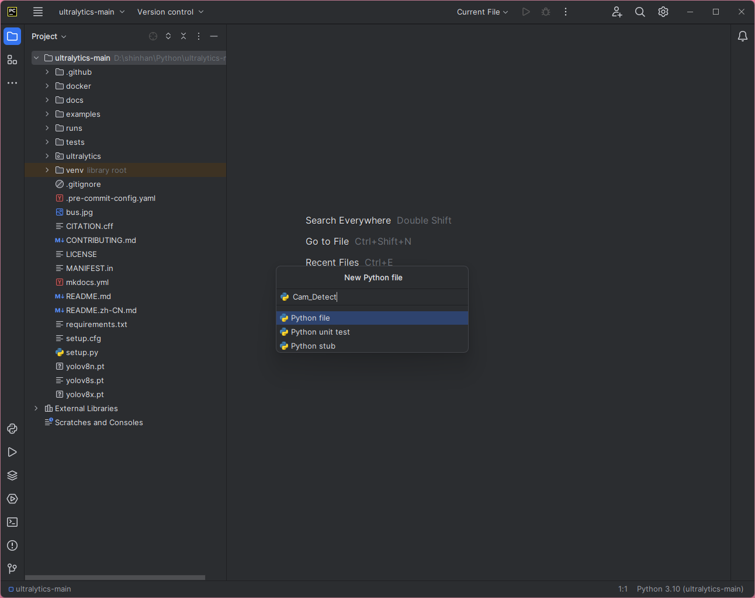Expand the ultralytics package folder
The image size is (755, 598).
click(47, 156)
